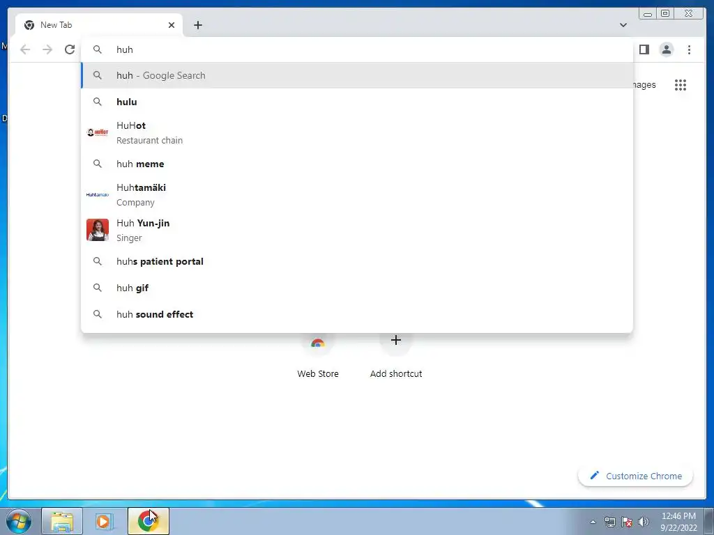Click the magnifier icon in address bar
Image resolution: width=714 pixels, height=535 pixels.
coord(98,49)
